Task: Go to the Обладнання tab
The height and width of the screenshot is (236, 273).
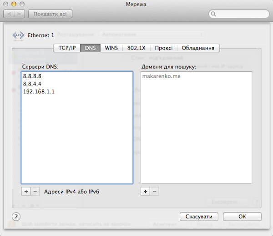Action: click(198, 48)
